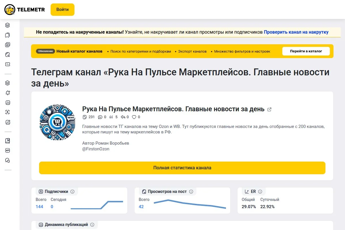Click the total subscribers value 144
Viewport: 345px width, 230px height.
tap(39, 207)
